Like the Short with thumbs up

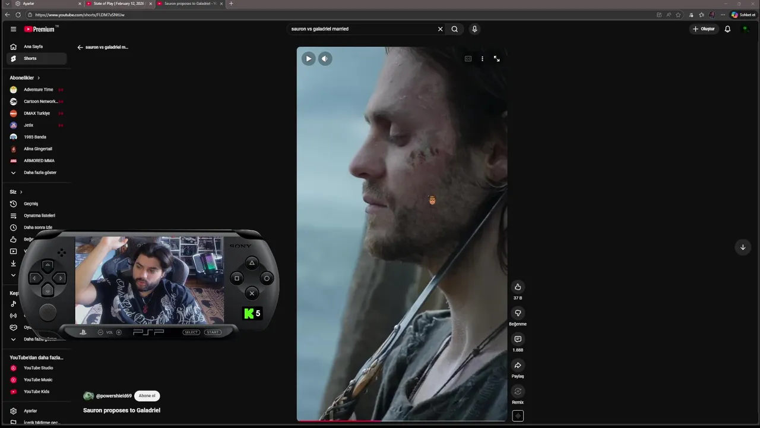[518, 287]
